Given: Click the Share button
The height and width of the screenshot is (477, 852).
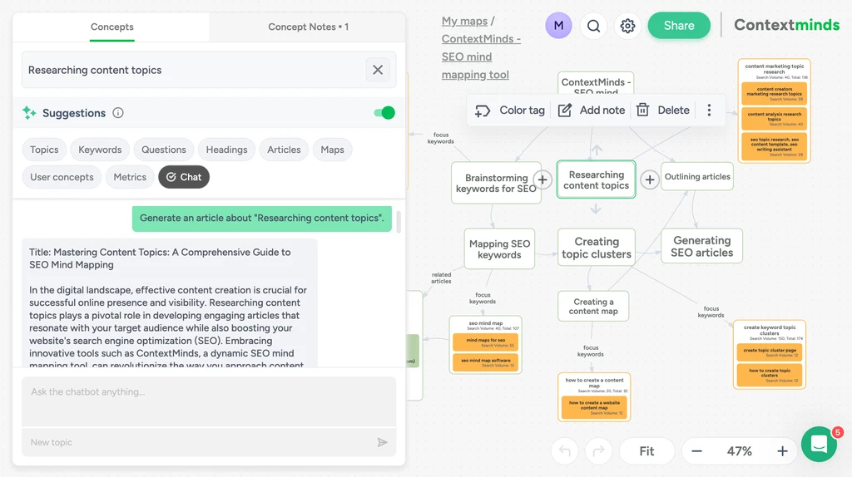Looking at the screenshot, I should 679,26.
